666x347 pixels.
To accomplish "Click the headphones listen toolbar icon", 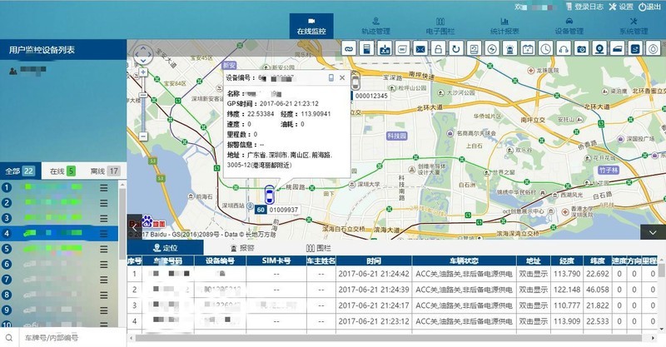I will click(564, 49).
